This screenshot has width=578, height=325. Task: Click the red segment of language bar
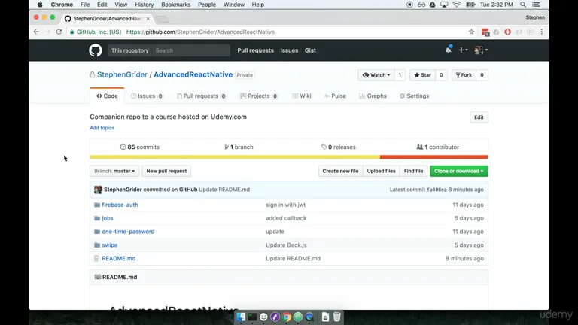tap(433, 157)
